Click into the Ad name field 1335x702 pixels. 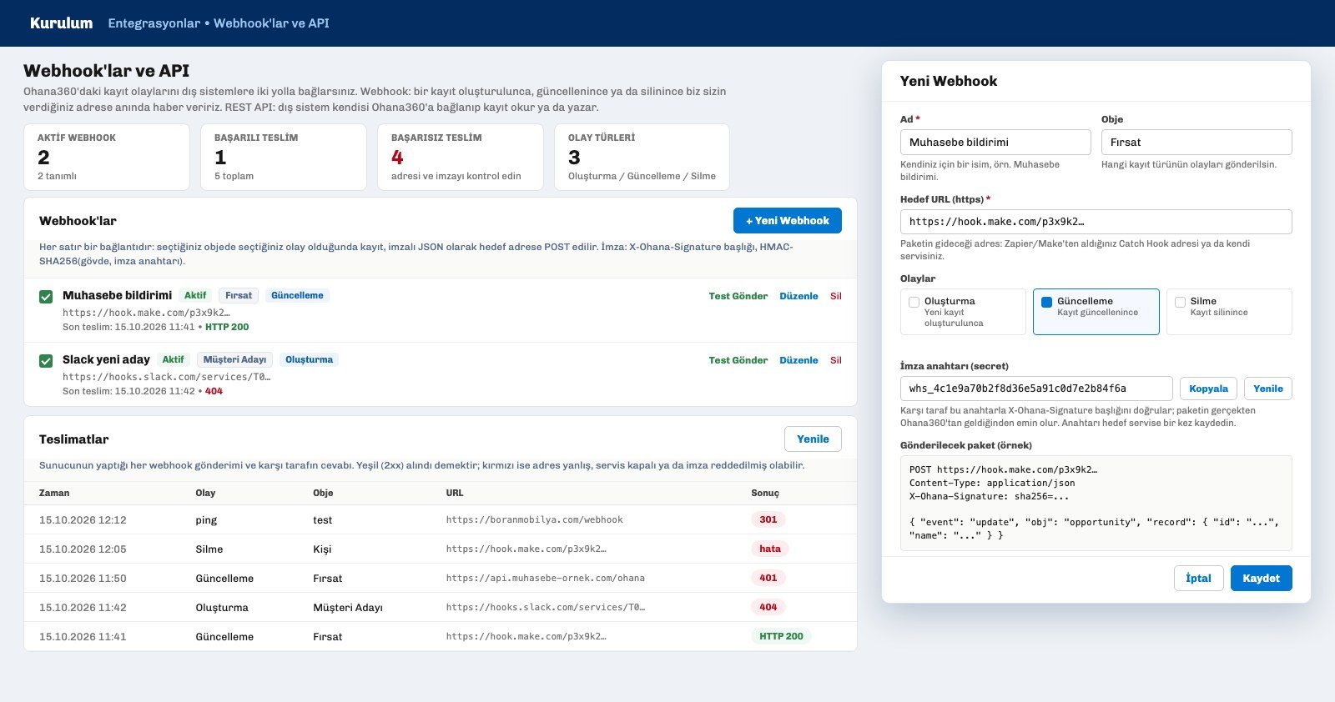(995, 143)
